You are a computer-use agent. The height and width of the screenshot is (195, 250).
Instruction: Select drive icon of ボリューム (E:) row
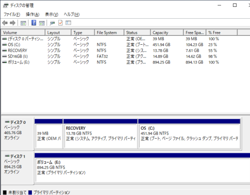click(x=4, y=62)
